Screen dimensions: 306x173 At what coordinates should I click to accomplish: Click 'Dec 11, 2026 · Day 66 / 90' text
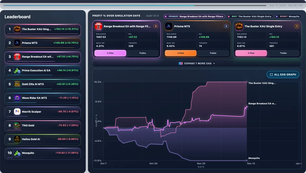coord(286,6)
